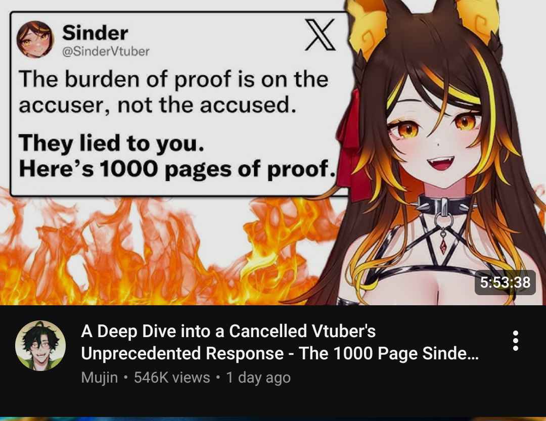
Task: Click the 1 day ago timestamp
Action: tap(258, 378)
